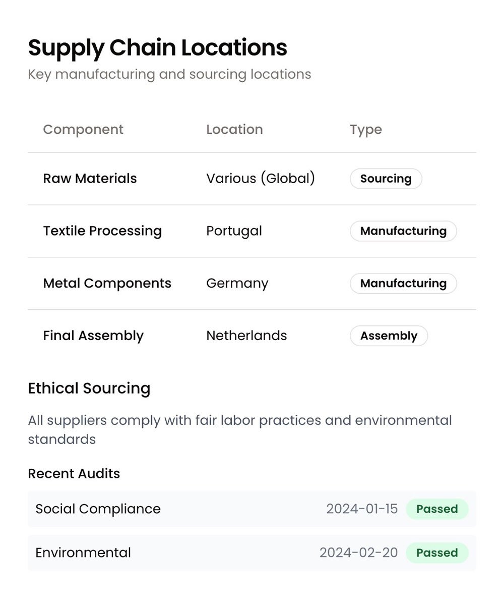The width and height of the screenshot is (504, 609).
Task: Open the Social Compliance audit entry
Action: point(252,509)
